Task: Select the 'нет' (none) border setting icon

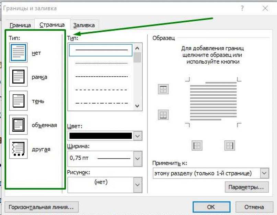Action: click(19, 52)
